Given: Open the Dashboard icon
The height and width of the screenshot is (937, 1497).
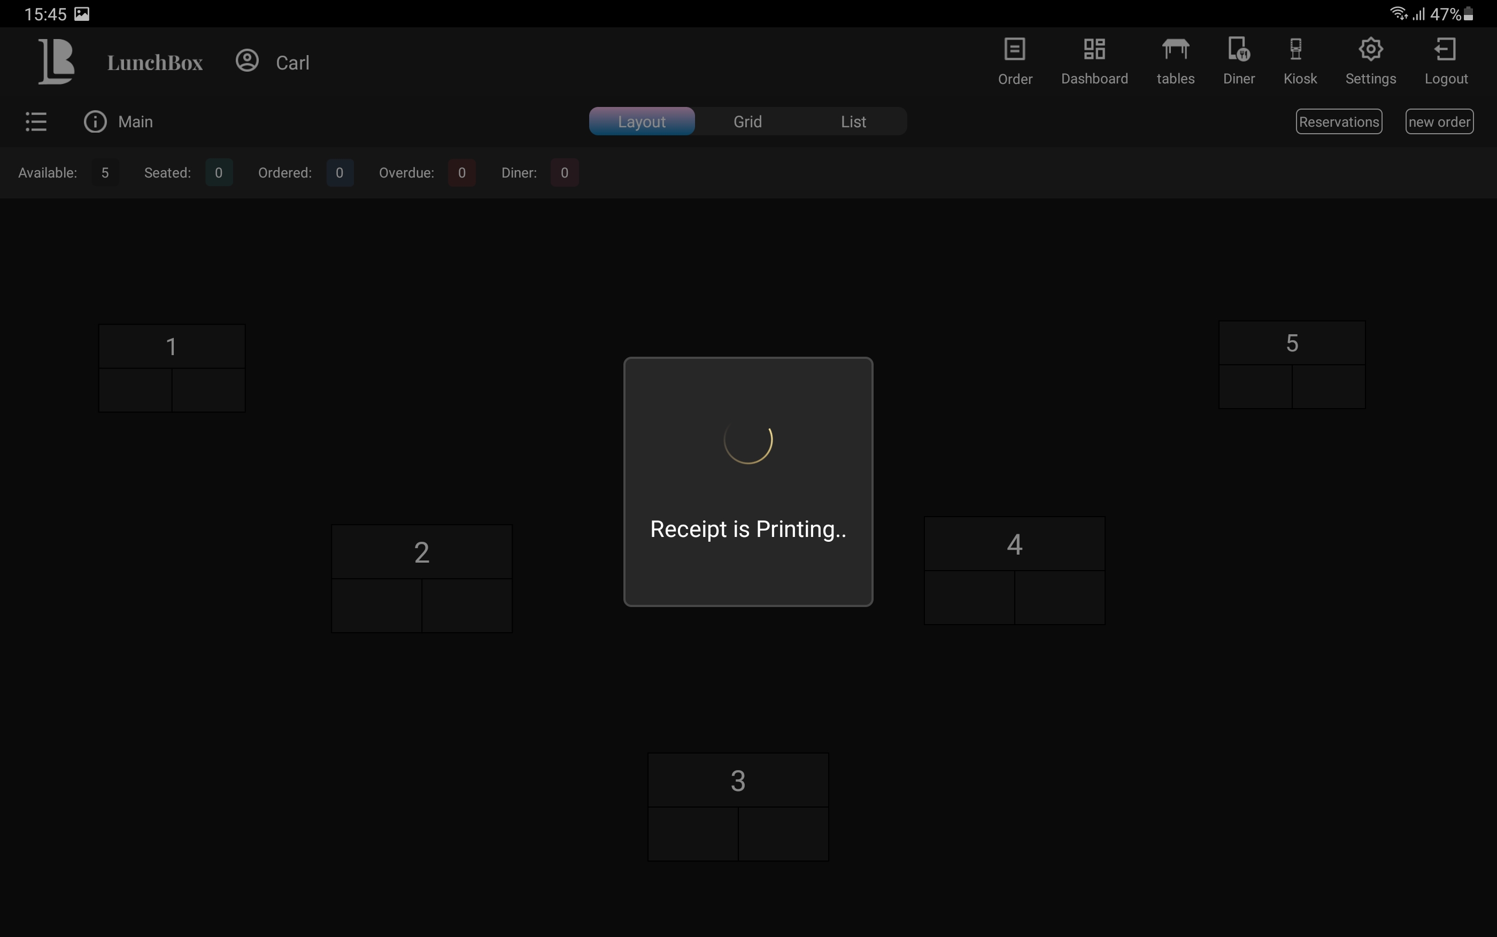Looking at the screenshot, I should (1094, 50).
